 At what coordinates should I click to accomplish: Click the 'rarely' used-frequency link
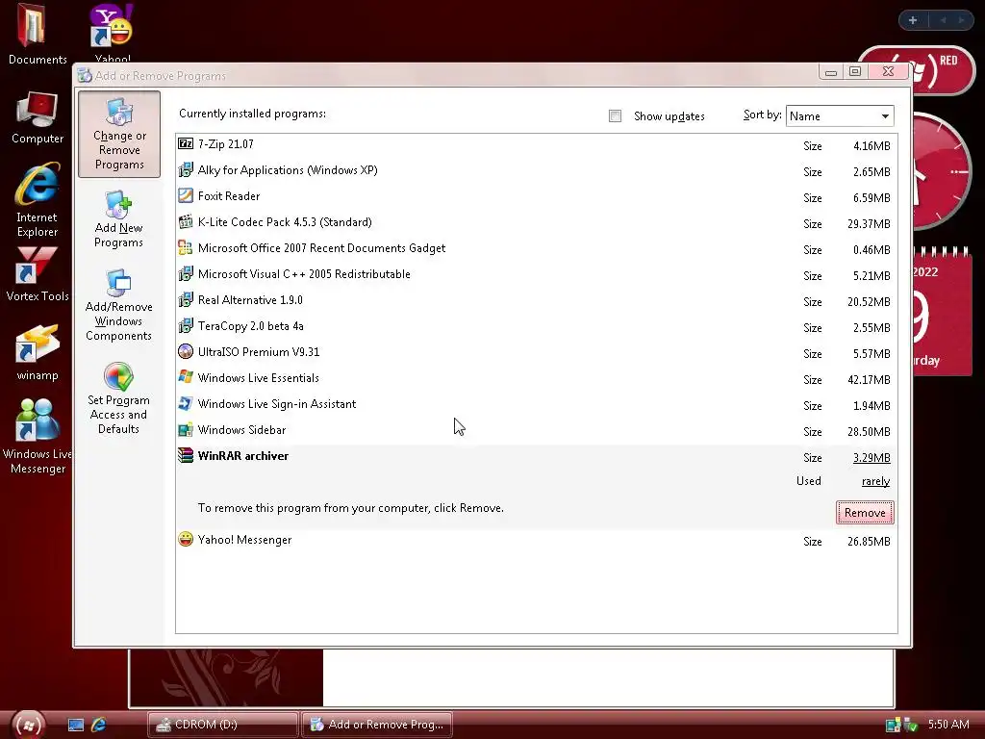coord(875,481)
